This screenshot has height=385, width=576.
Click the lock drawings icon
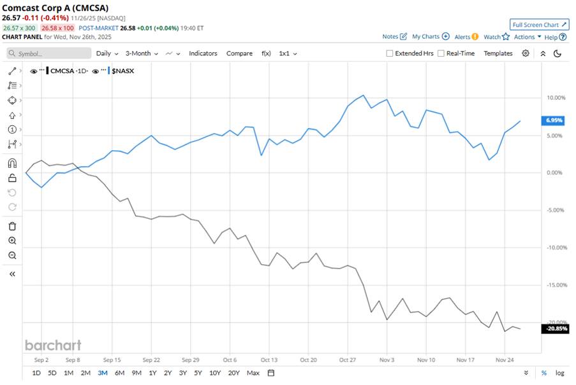pos(12,178)
